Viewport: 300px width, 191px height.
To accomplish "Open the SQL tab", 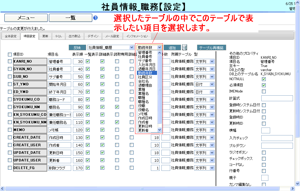I will coord(59,36).
